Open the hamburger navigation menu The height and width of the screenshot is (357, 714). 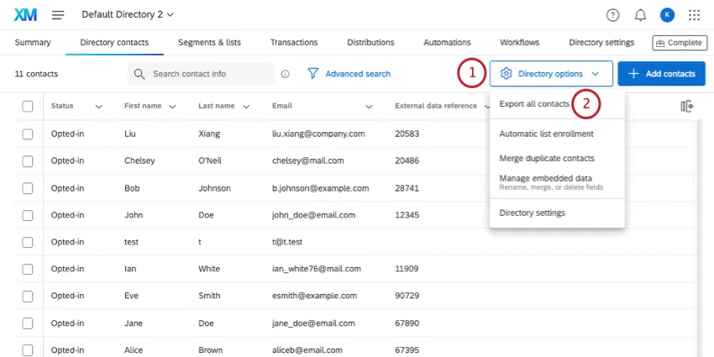pos(58,15)
